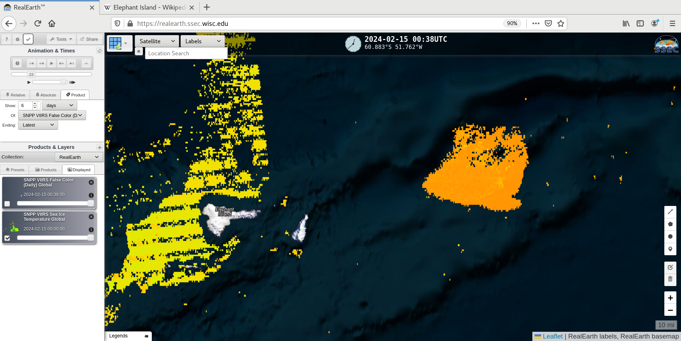This screenshot has height=341, width=681.
Task: Click the frame slider handle labeled 22
Action: (x=31, y=74)
